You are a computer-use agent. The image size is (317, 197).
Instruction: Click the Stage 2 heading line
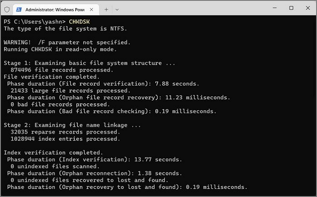pyautogui.click(x=72, y=125)
